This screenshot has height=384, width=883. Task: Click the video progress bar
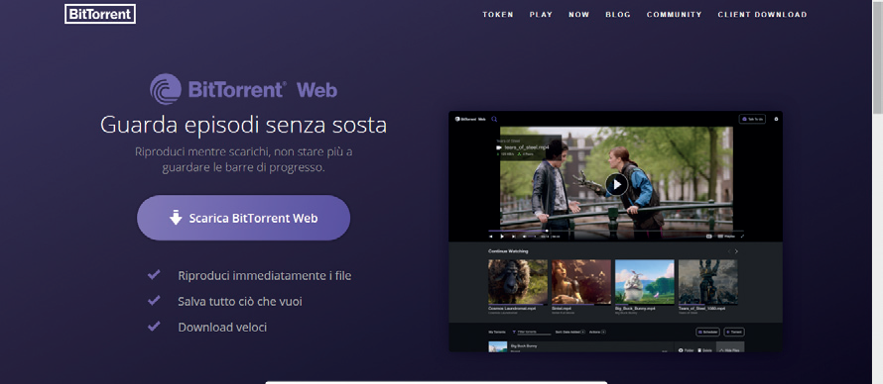tap(615, 231)
